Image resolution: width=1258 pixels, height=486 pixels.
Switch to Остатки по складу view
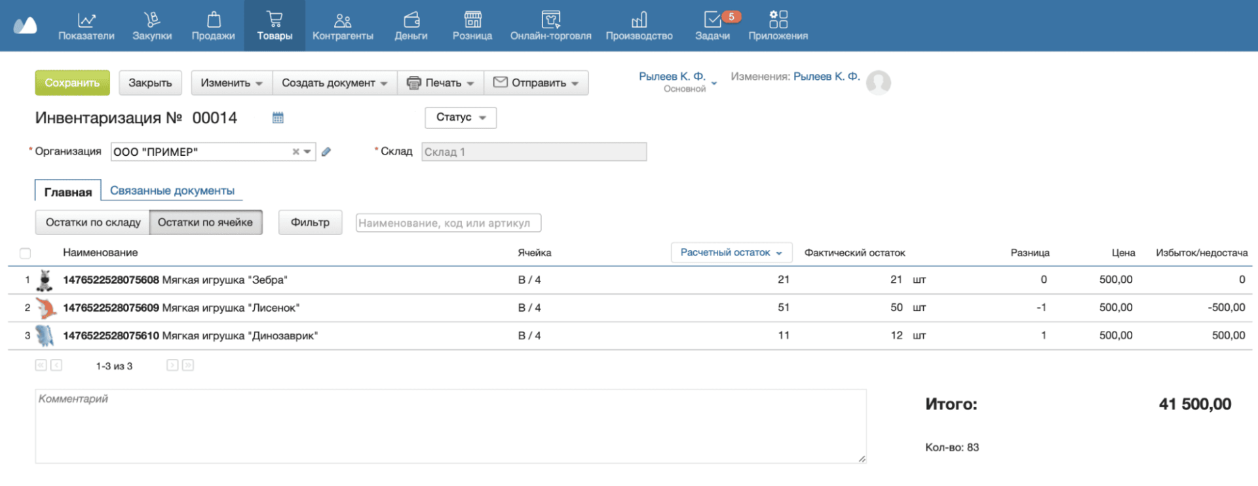pos(92,223)
